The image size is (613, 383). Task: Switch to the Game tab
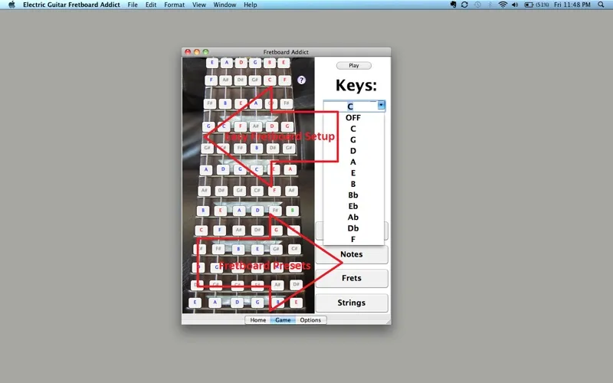coord(283,319)
